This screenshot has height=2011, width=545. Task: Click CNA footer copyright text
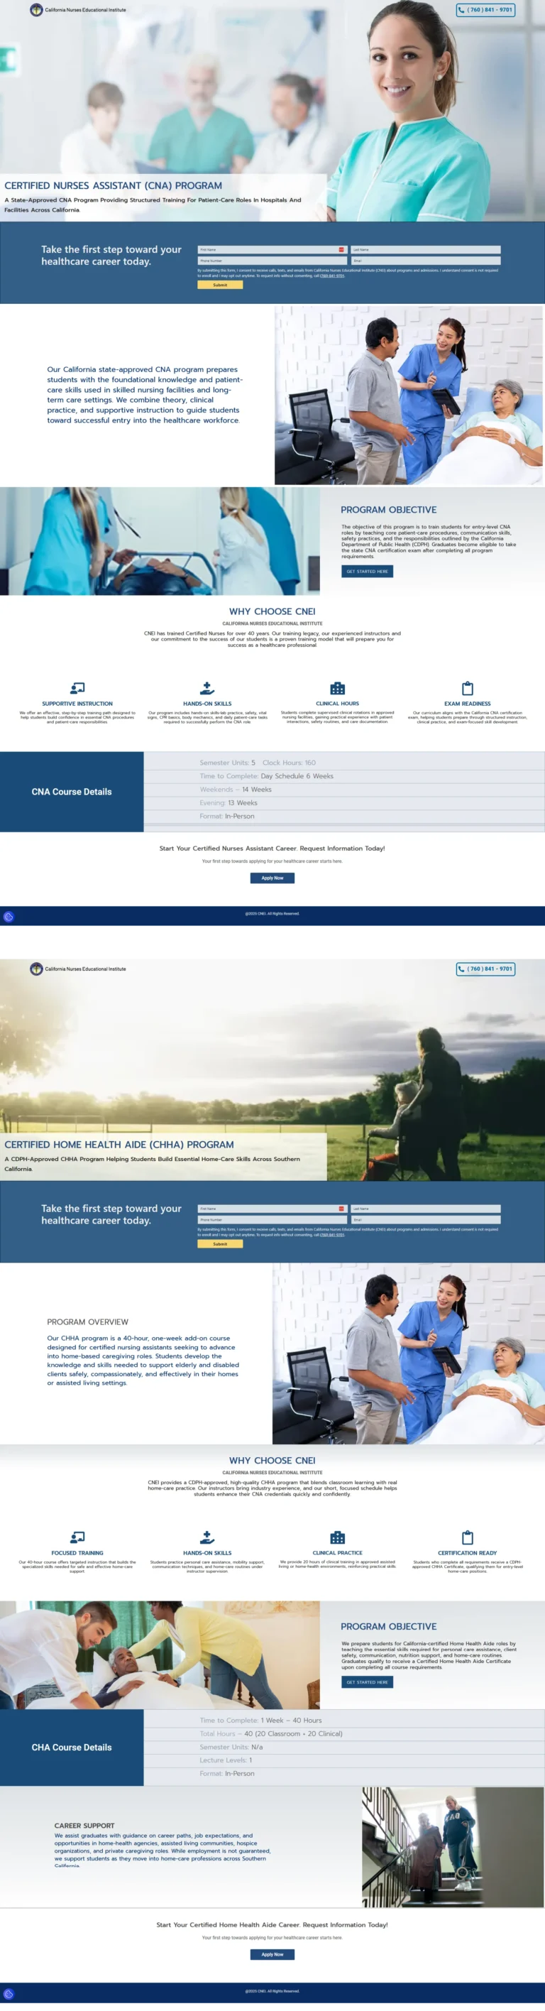pos(272,913)
